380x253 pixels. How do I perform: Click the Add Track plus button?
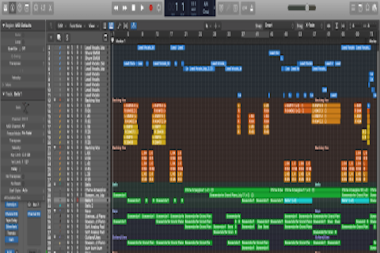[x=51, y=37]
